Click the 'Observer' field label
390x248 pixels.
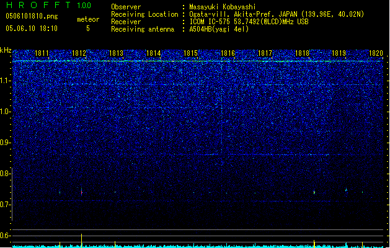click(126, 7)
